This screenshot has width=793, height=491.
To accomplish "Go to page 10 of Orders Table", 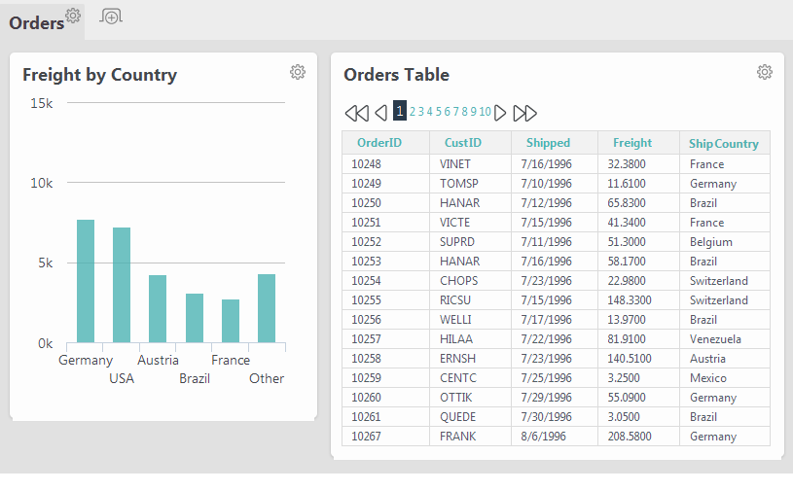I will [x=485, y=112].
